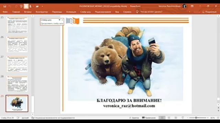Click the Поделиться share button

[209, 12]
